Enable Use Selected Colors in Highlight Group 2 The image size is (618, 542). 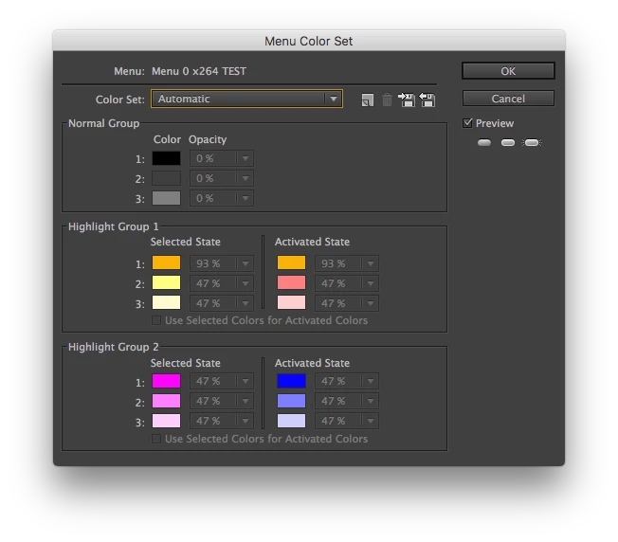[156, 439]
